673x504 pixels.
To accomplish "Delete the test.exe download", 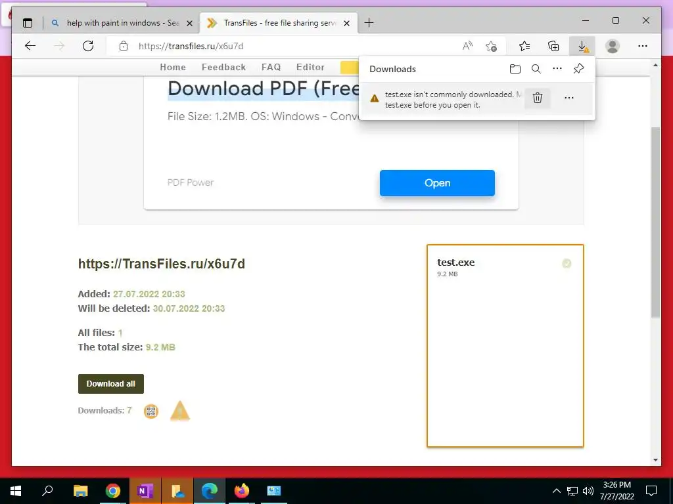I will click(x=538, y=98).
